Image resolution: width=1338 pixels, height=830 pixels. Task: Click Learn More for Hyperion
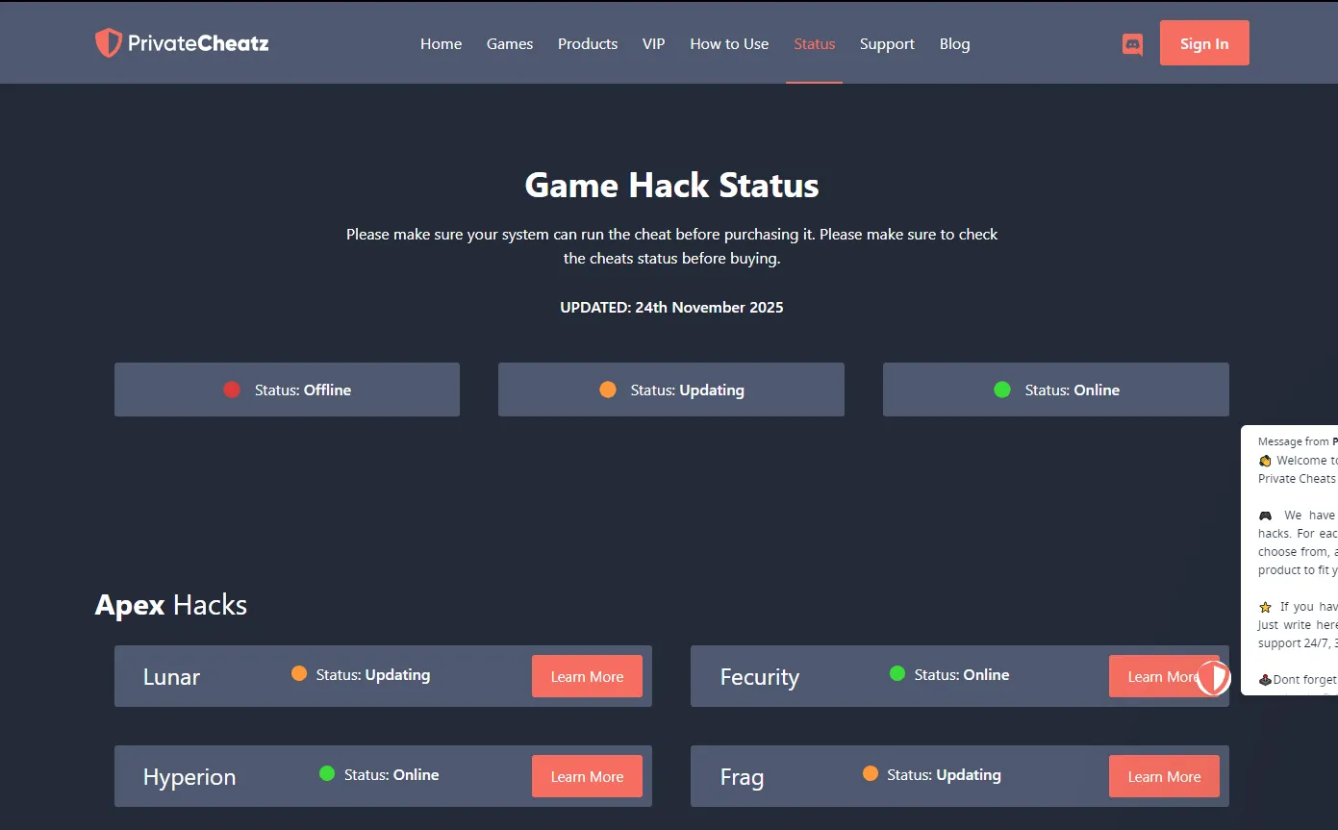coord(587,775)
